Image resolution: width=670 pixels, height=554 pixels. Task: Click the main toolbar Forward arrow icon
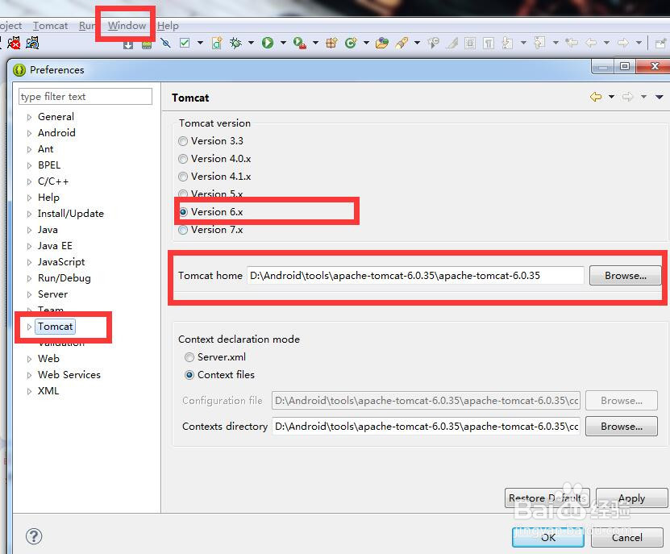click(623, 43)
